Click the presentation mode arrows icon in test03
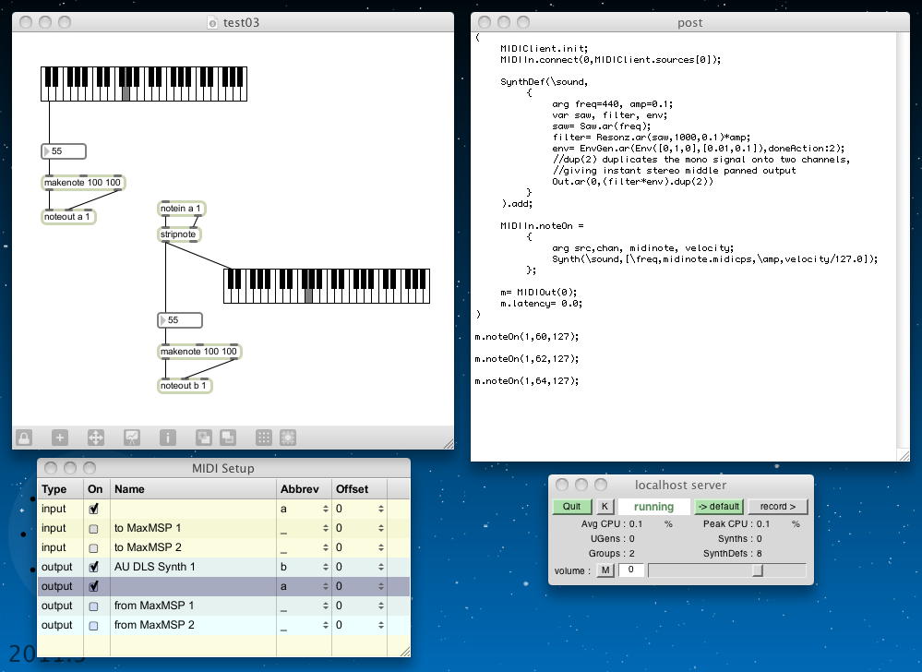This screenshot has width=922, height=672. 96,438
